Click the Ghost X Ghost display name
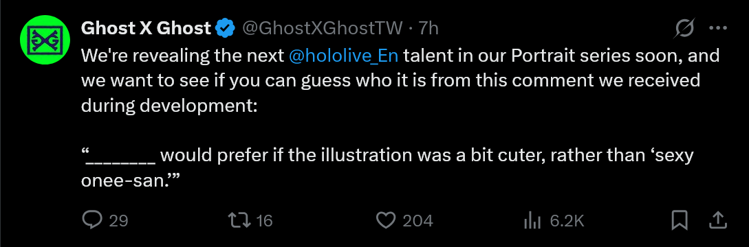Screen dimensions: 749x247 click(x=146, y=29)
